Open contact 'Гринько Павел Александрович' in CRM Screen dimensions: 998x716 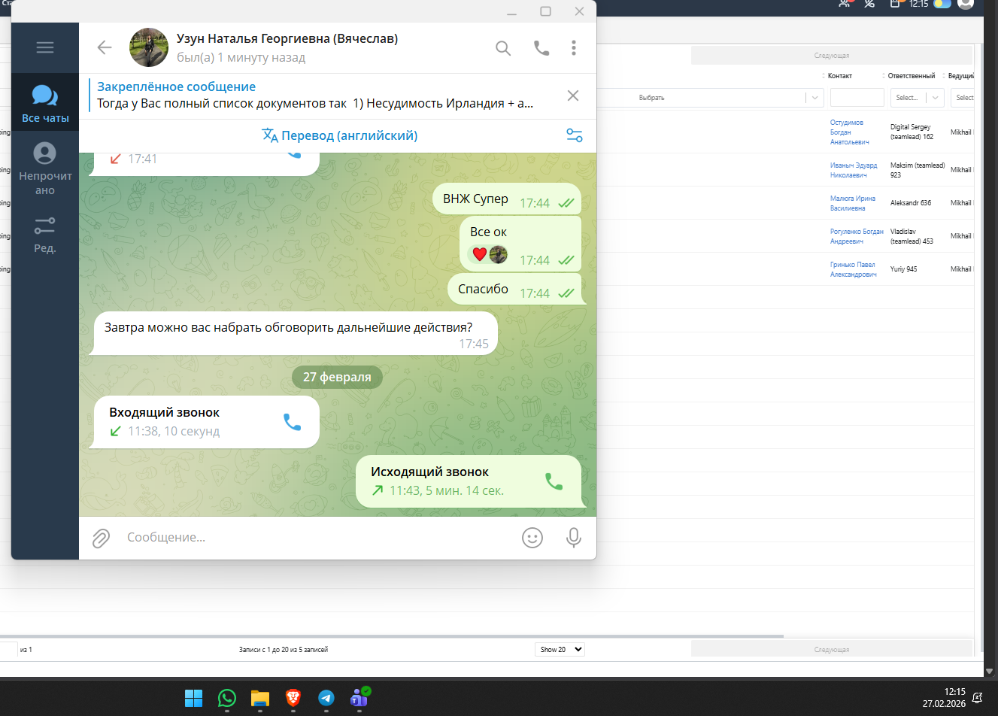coord(854,269)
